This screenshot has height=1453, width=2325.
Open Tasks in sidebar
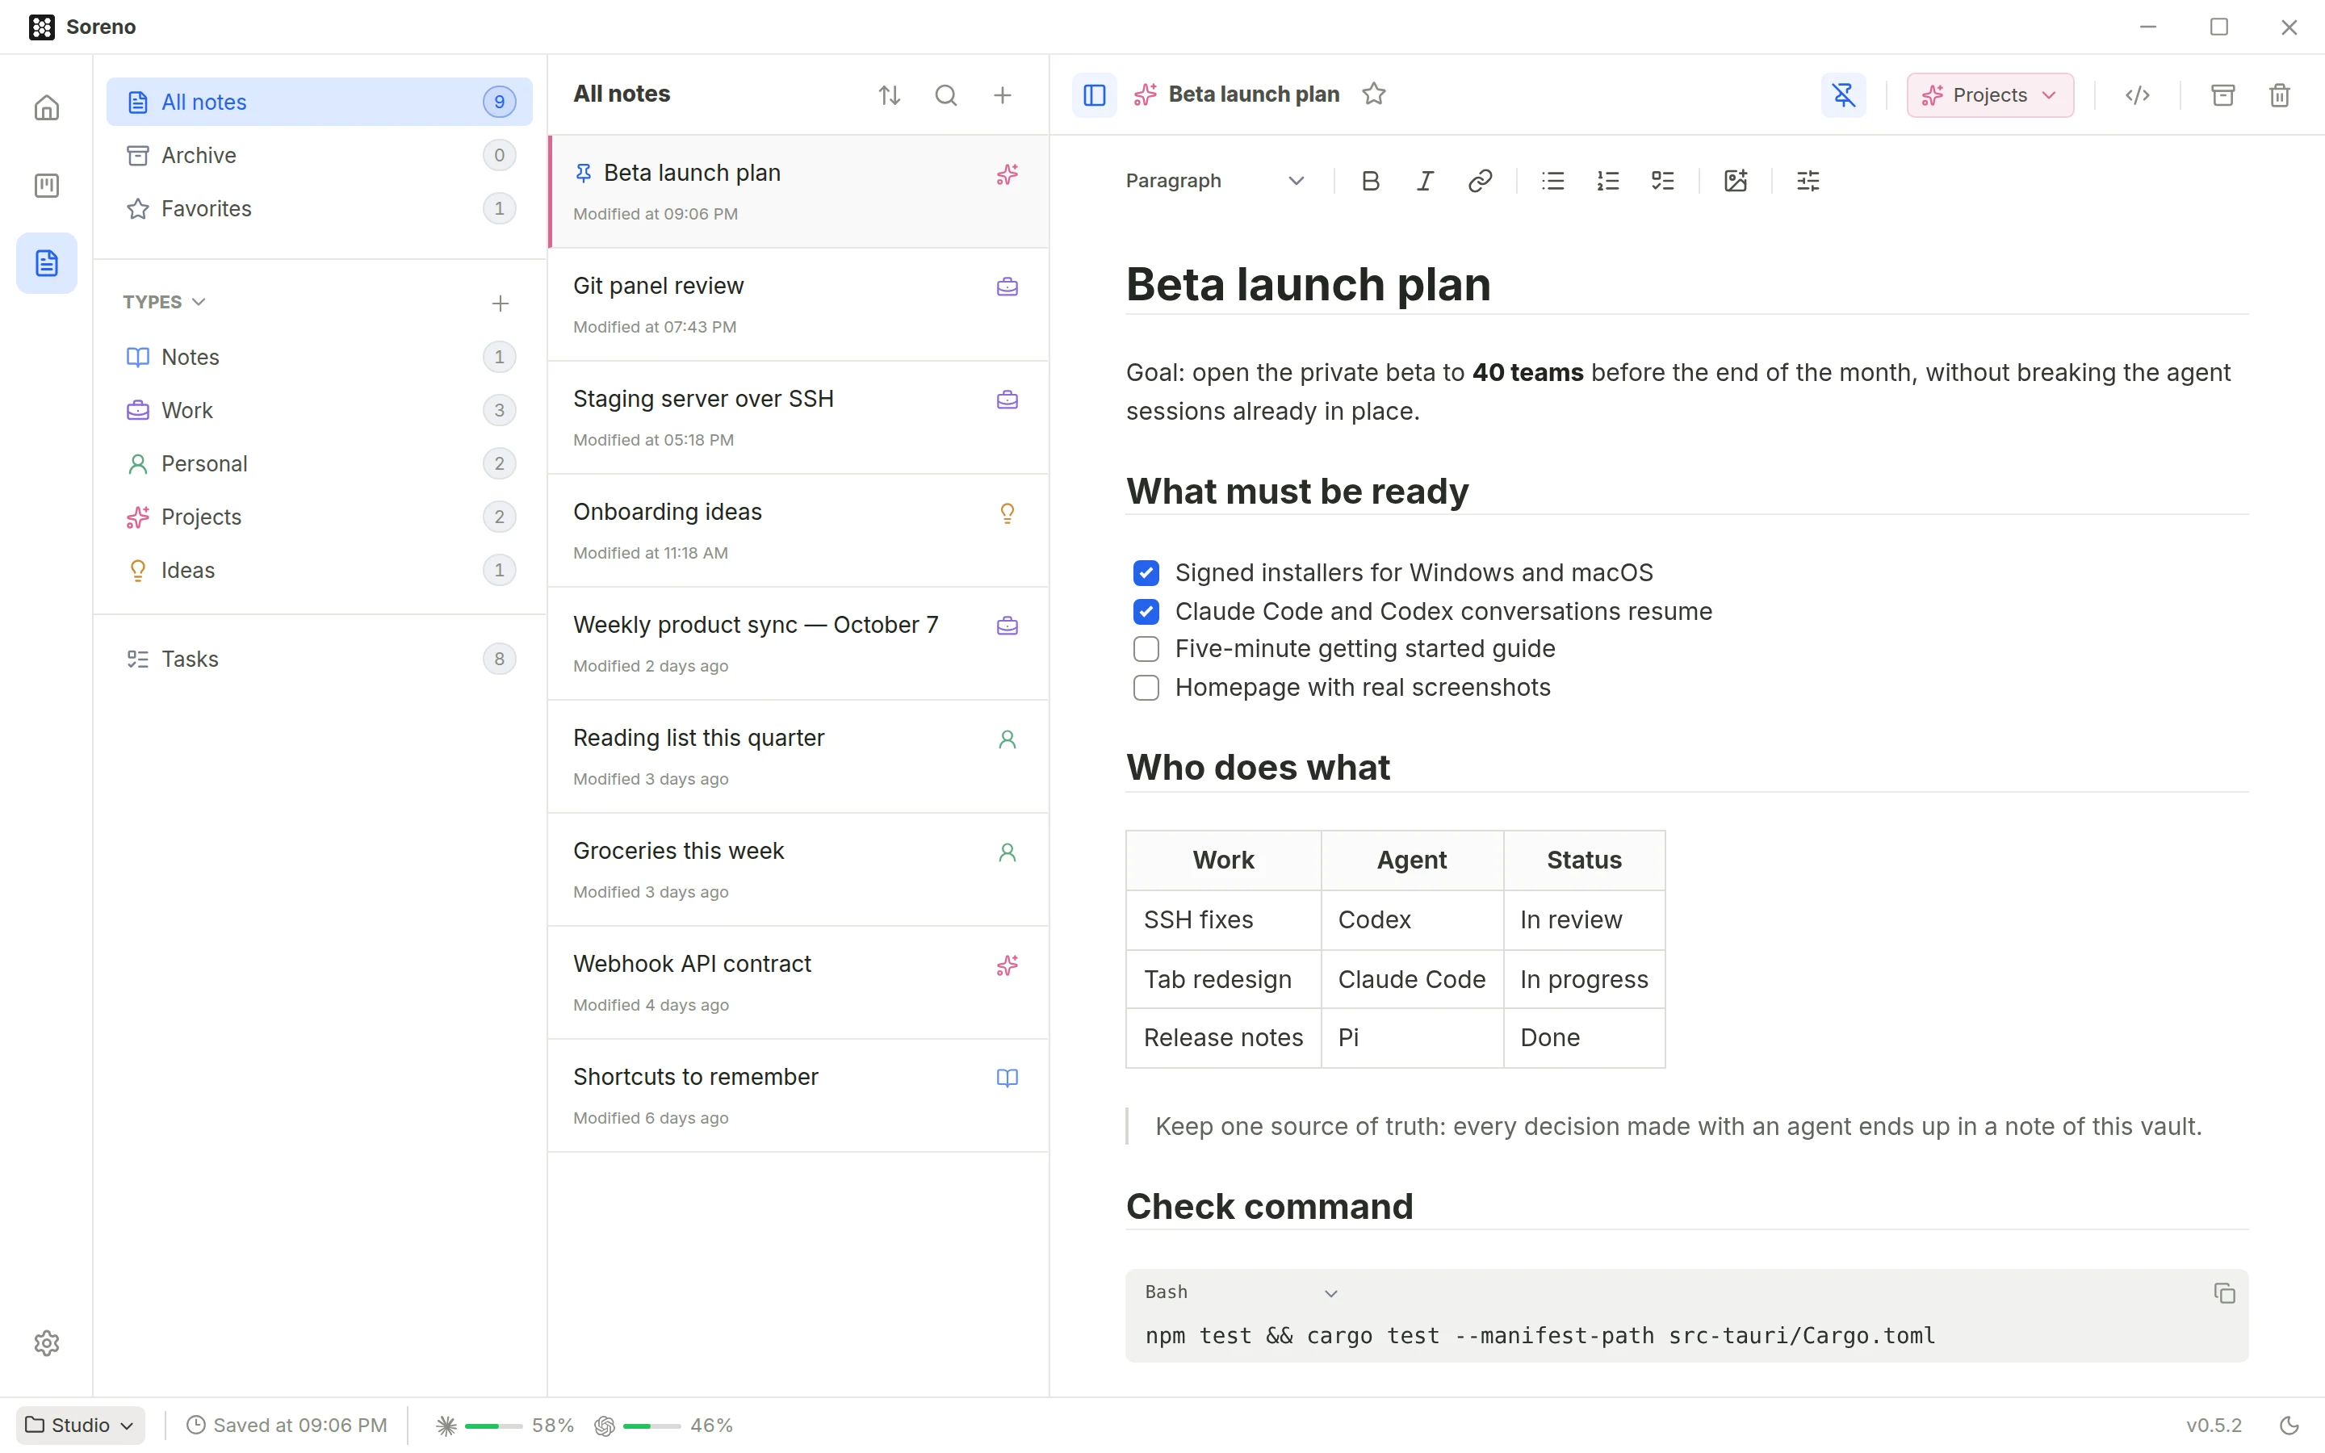(x=319, y=658)
